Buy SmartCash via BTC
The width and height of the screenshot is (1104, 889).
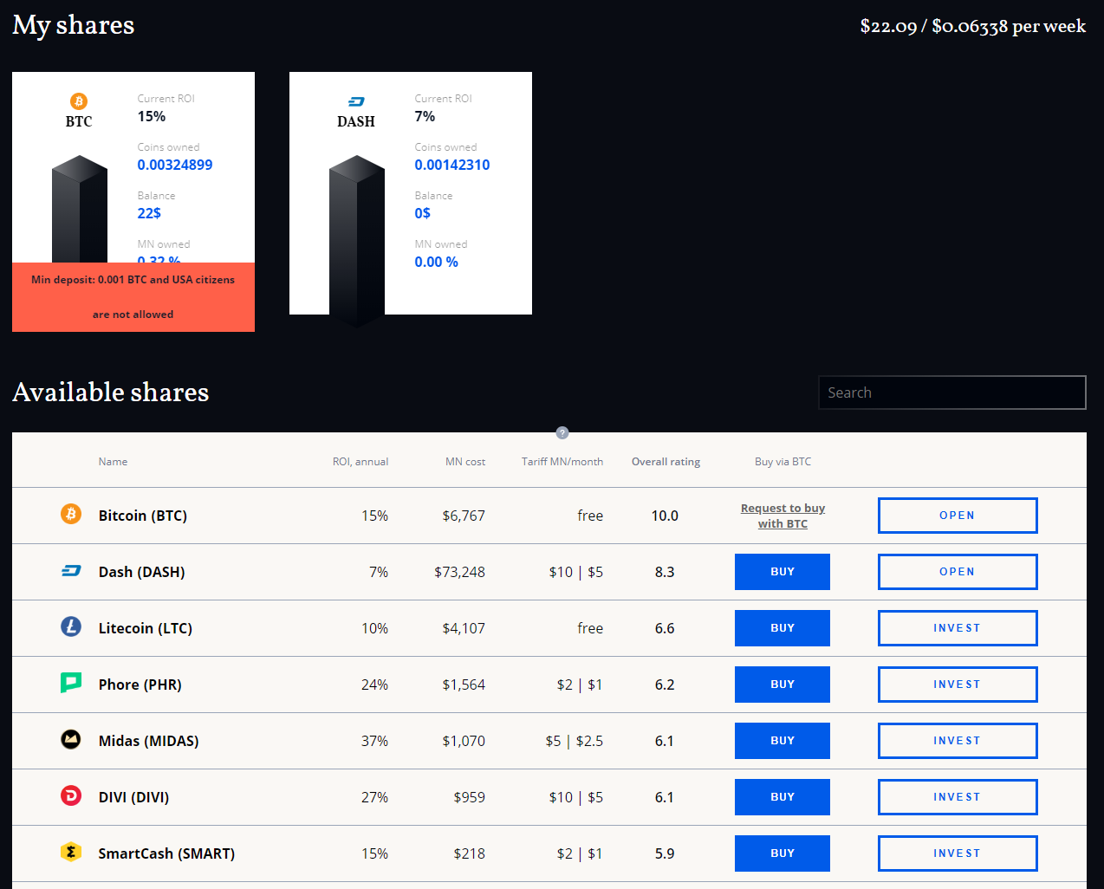point(783,853)
